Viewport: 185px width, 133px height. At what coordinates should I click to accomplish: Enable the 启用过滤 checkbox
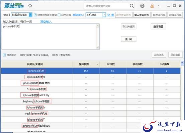pyautogui.click(x=59, y=15)
